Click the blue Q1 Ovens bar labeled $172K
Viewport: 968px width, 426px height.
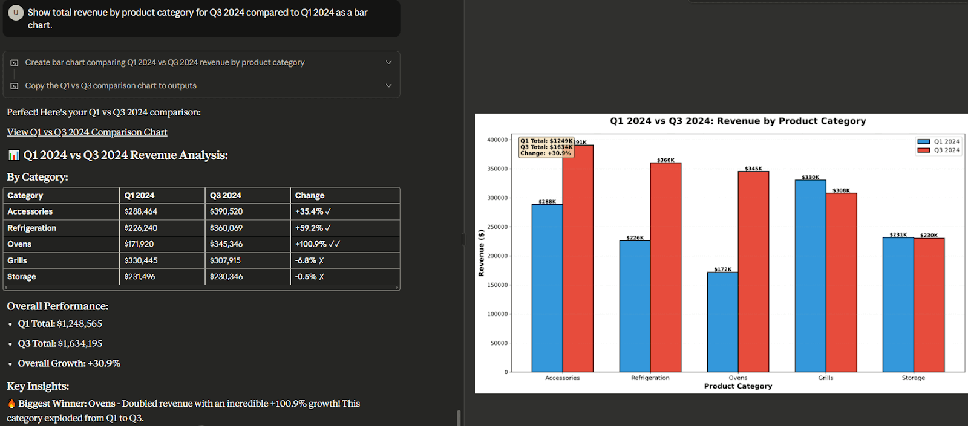[722, 321]
